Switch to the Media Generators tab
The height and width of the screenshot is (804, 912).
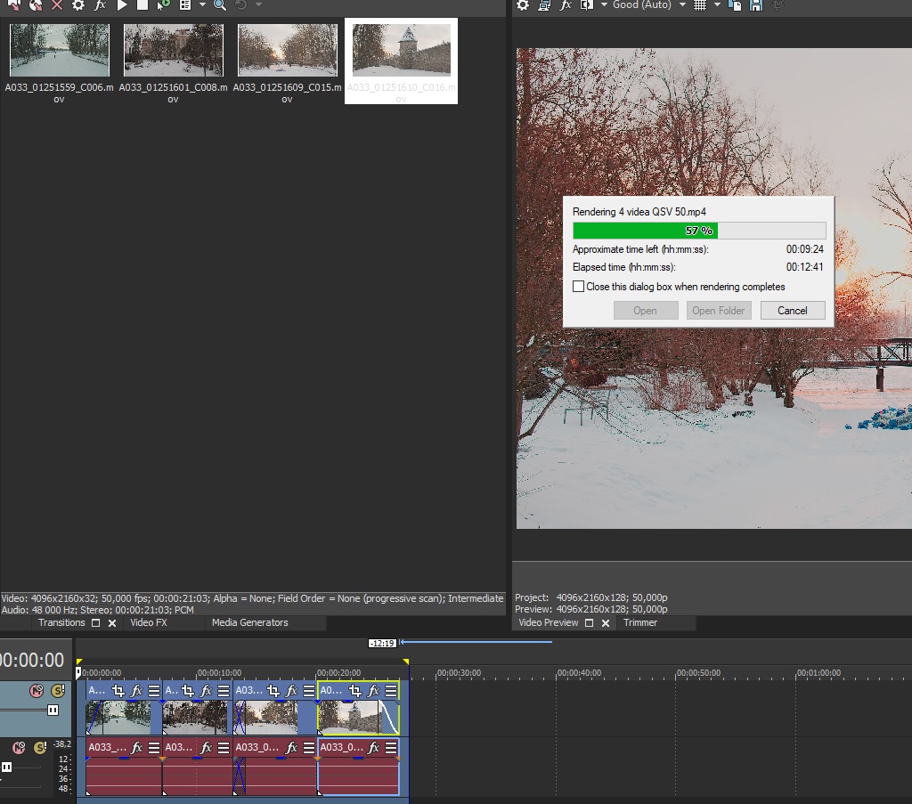249,623
